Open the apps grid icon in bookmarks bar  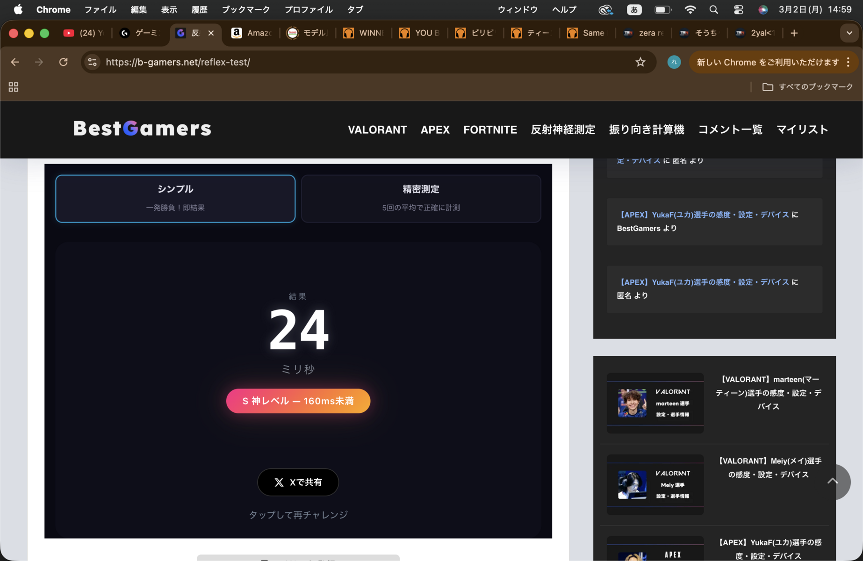click(x=14, y=87)
